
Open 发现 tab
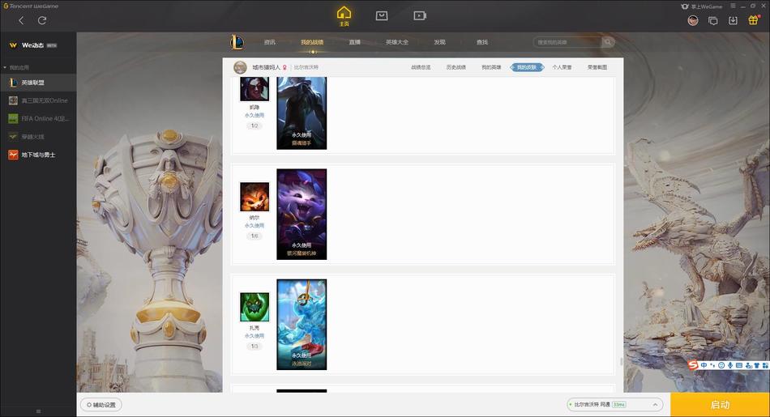pos(439,42)
